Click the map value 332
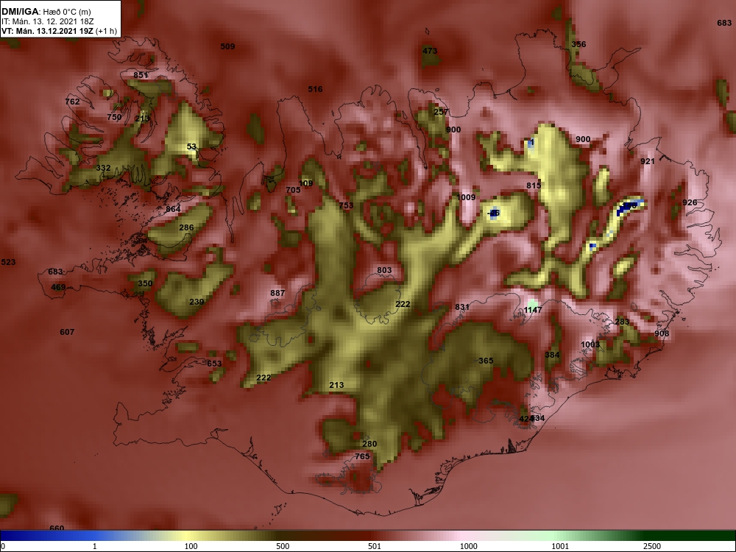This screenshot has height=552, width=736. (103, 168)
